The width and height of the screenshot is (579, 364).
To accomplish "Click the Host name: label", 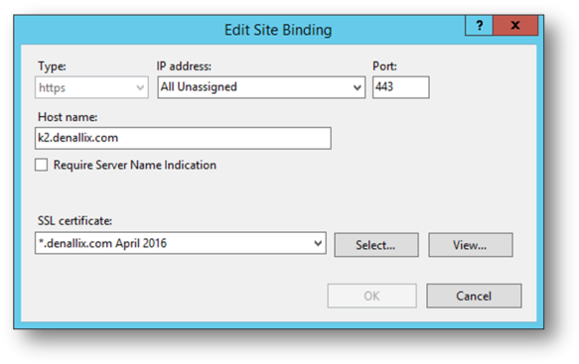I will (68, 117).
